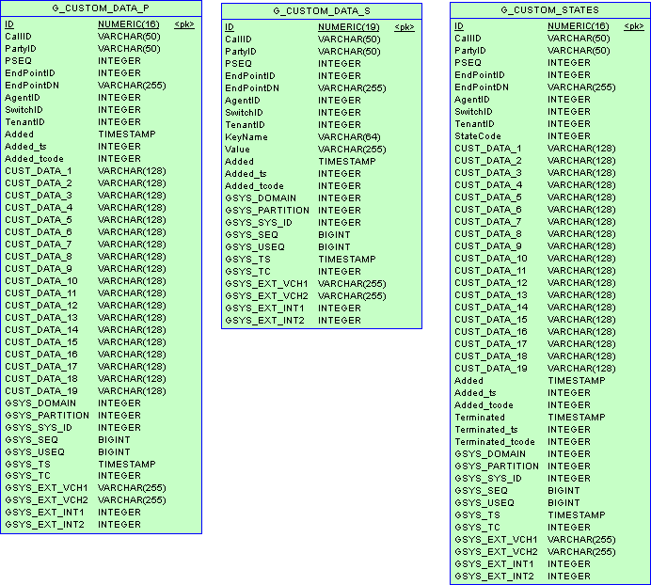Select GSYS_USEQ in G_CUSTOM_DATA_S table
Screen dimensions: 651x585
255,247
